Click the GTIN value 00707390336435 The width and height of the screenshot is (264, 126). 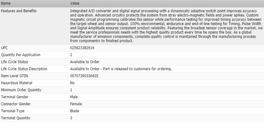pos(84,76)
